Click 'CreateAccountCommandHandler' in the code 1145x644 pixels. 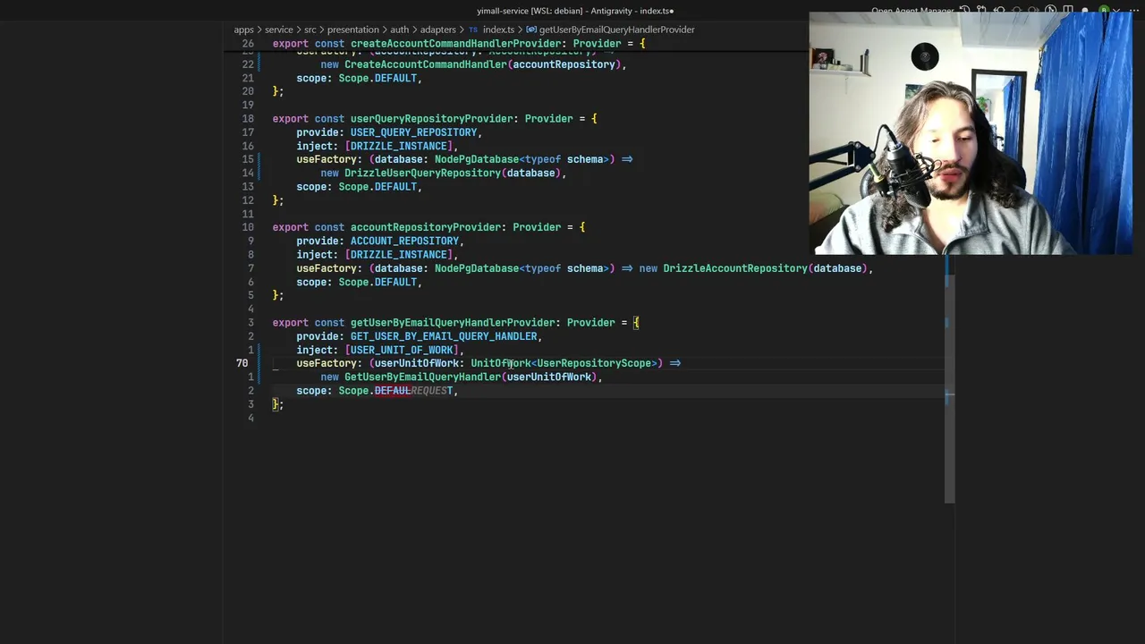tap(426, 64)
